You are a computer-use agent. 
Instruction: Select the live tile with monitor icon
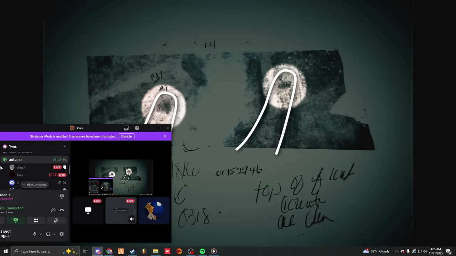[88, 210]
